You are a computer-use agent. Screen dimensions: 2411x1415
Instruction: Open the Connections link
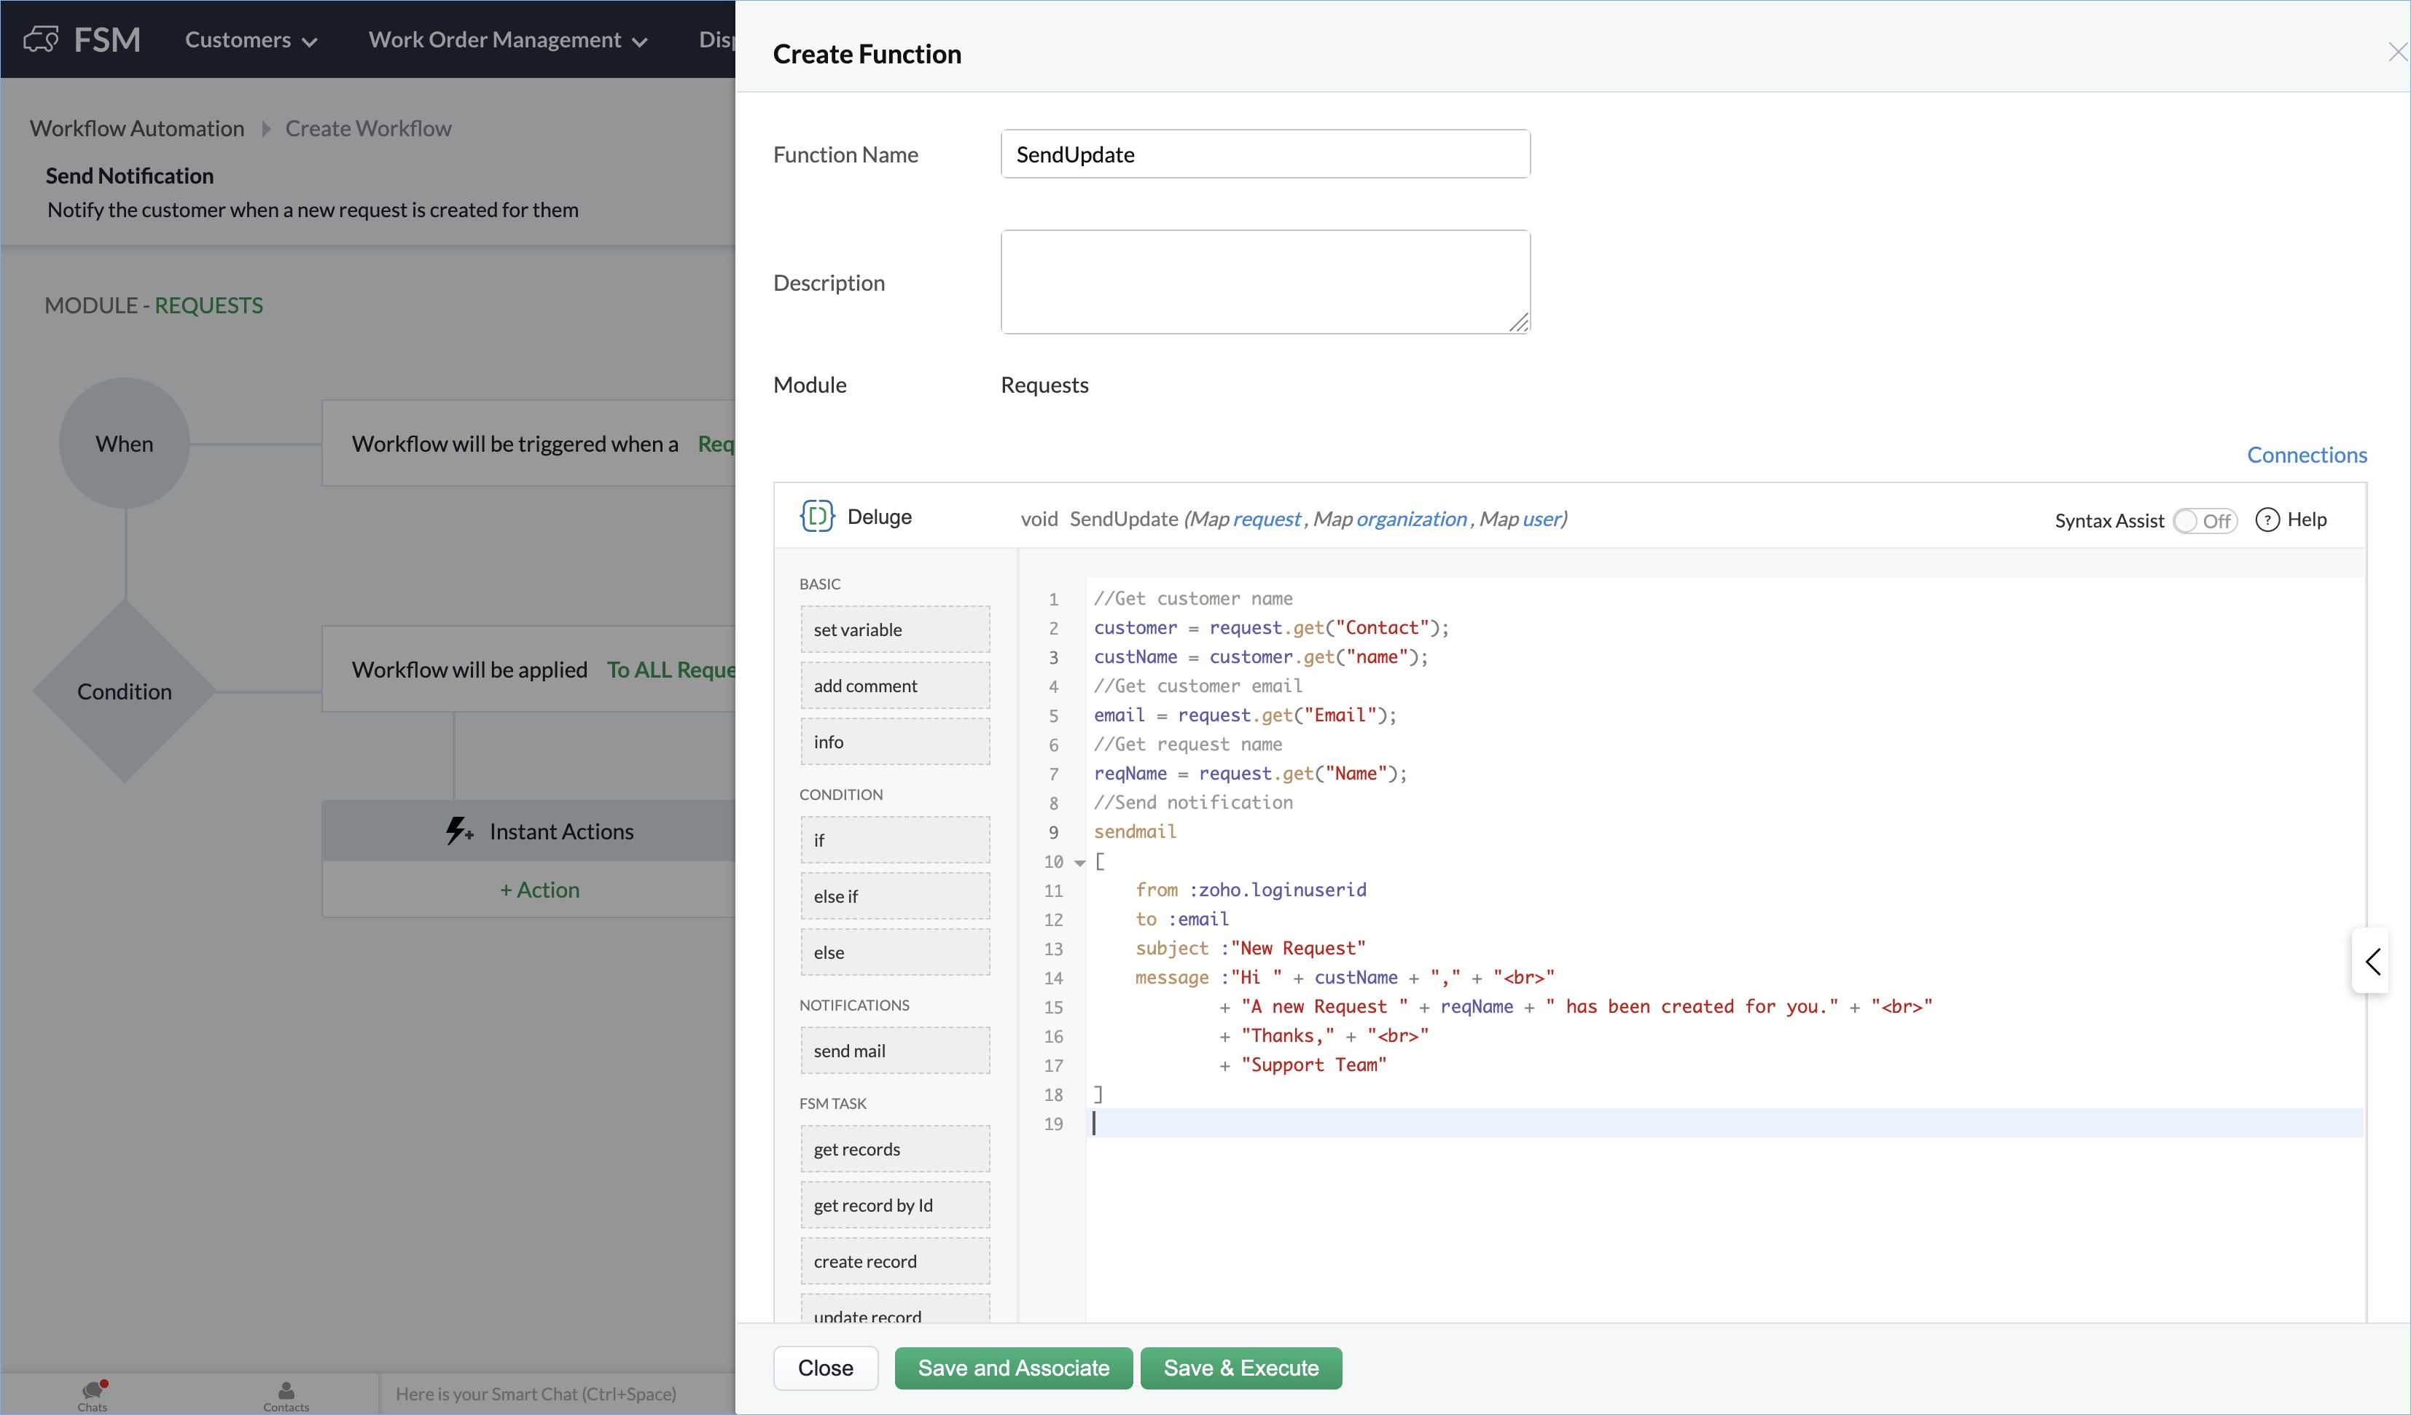[x=2306, y=455]
